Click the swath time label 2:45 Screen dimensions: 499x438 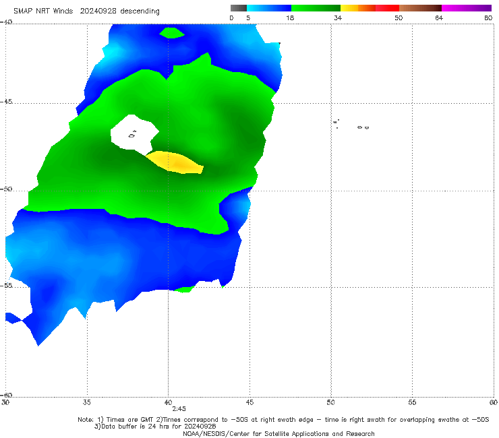coord(179,409)
